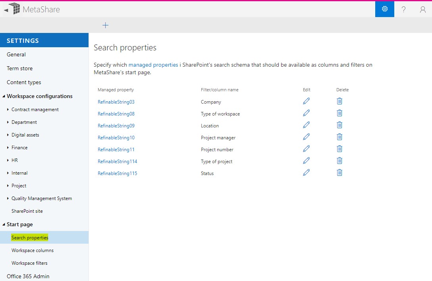Image resolution: width=432 pixels, height=281 pixels.
Task: Open the edit pencil for Project manager
Action: pos(306,137)
